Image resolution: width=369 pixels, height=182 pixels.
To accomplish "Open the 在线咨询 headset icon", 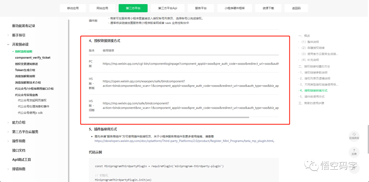I will [x=354, y=136].
